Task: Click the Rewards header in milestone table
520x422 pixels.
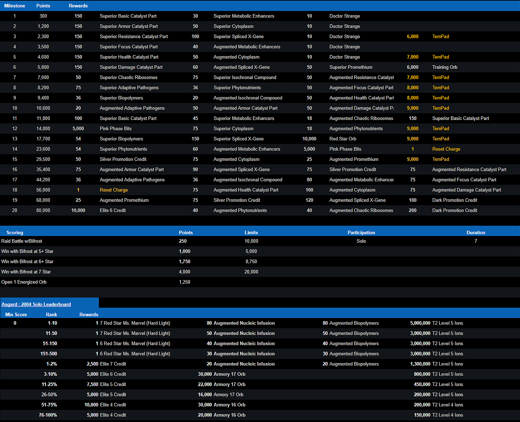Action: pyautogui.click(x=78, y=6)
